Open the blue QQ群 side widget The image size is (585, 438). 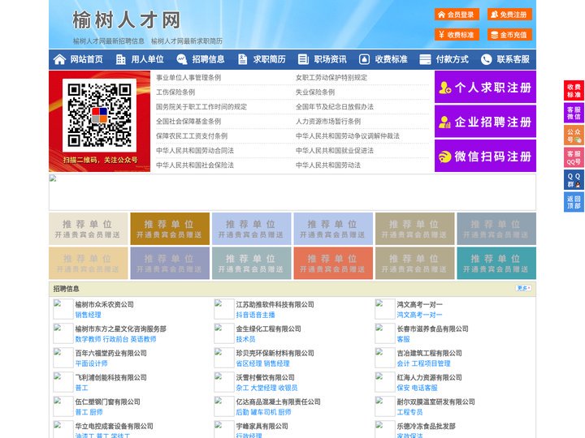coord(574,180)
